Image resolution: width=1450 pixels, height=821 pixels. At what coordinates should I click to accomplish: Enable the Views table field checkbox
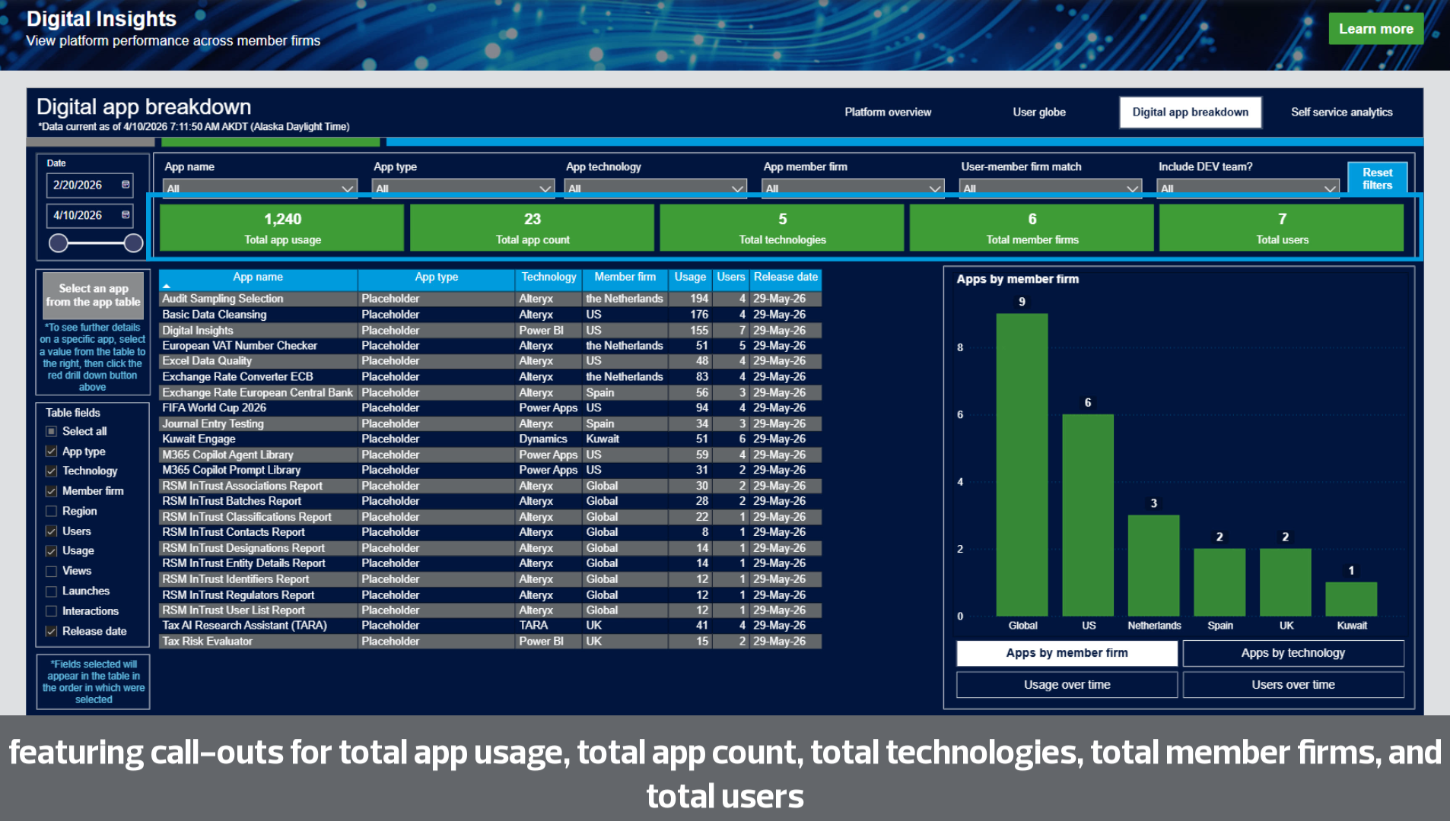51,571
